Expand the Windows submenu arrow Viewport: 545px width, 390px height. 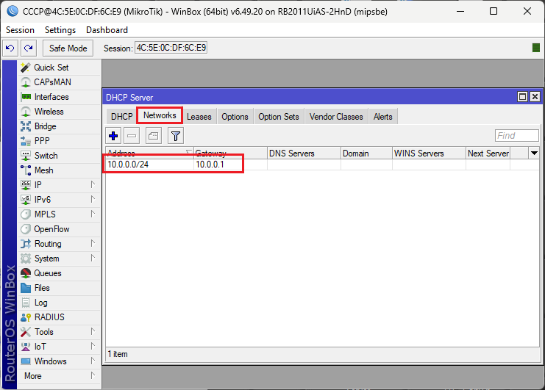point(93,361)
